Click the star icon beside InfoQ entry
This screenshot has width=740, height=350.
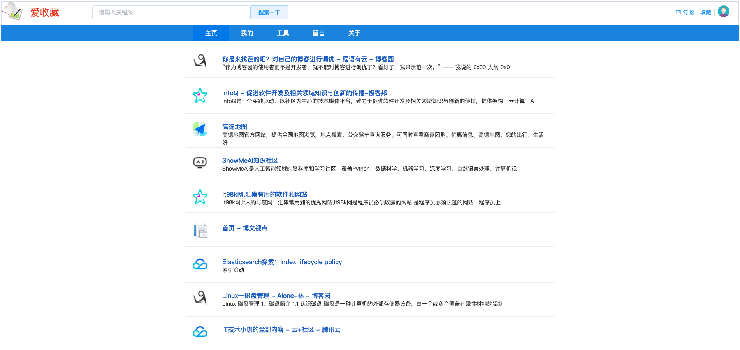[200, 95]
